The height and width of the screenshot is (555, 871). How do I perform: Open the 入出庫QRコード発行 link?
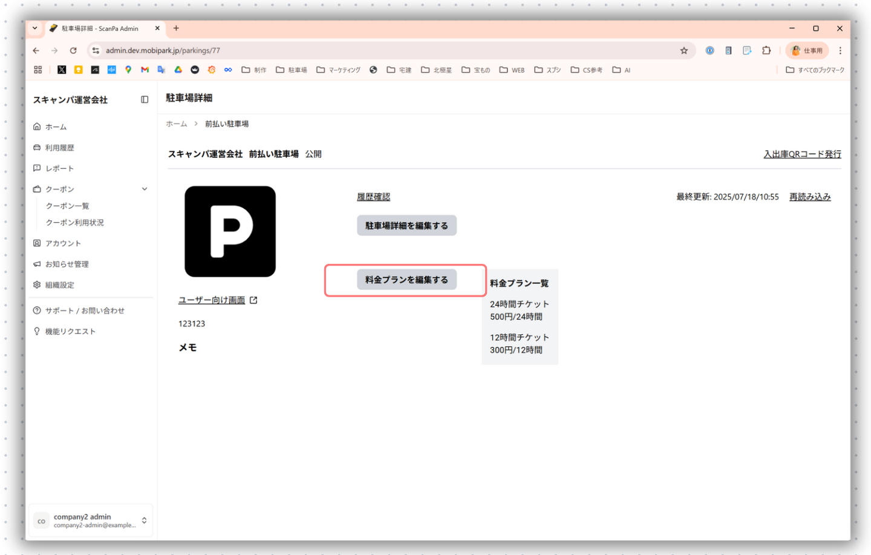tap(802, 154)
